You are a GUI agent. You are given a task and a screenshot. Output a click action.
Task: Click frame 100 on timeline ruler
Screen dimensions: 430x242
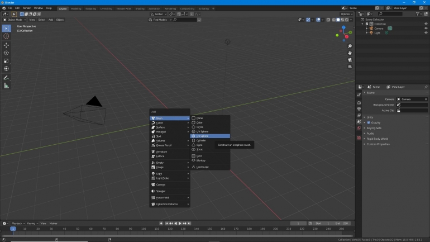coord(144,229)
